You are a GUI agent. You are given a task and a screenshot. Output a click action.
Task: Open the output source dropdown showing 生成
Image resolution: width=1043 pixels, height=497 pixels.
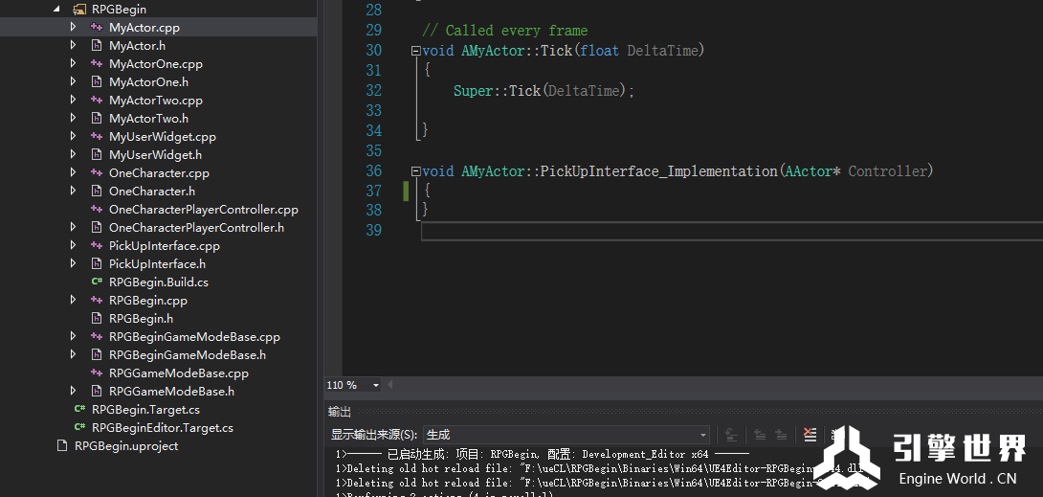703,435
